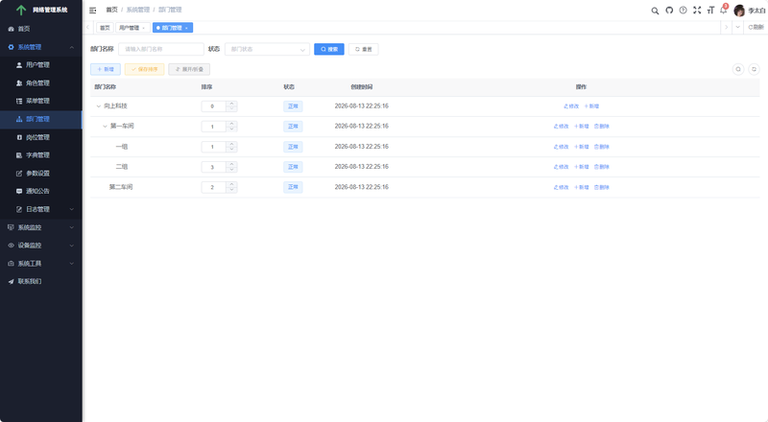Increase sort value for 向上科技 row

pyautogui.click(x=231, y=104)
